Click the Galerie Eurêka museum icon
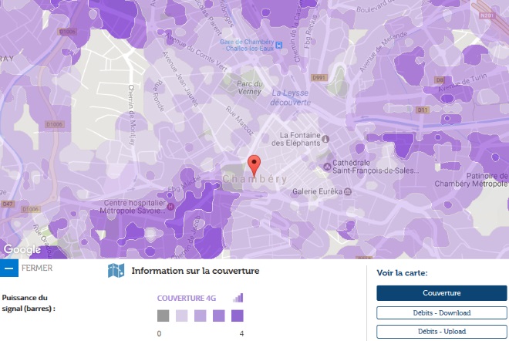The image size is (509, 341). [x=348, y=191]
